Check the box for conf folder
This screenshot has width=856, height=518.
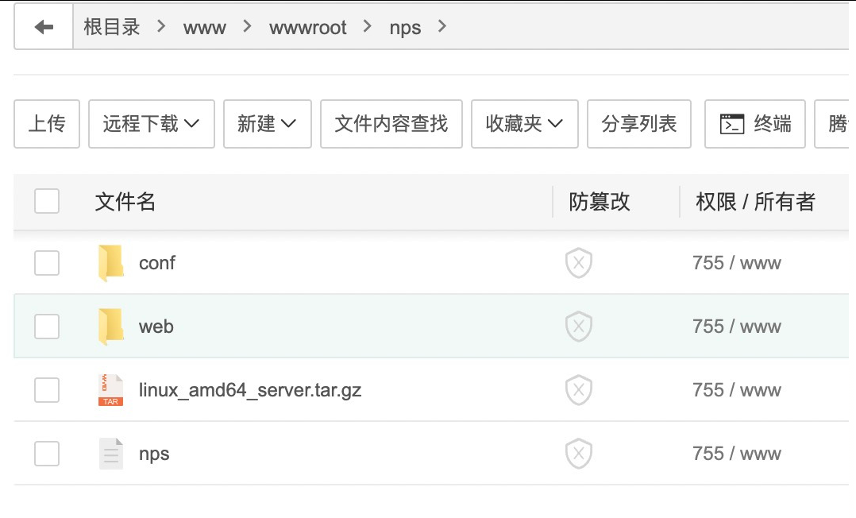click(x=47, y=263)
